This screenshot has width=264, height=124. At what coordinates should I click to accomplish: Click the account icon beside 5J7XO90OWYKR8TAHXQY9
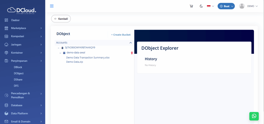coord(62,48)
